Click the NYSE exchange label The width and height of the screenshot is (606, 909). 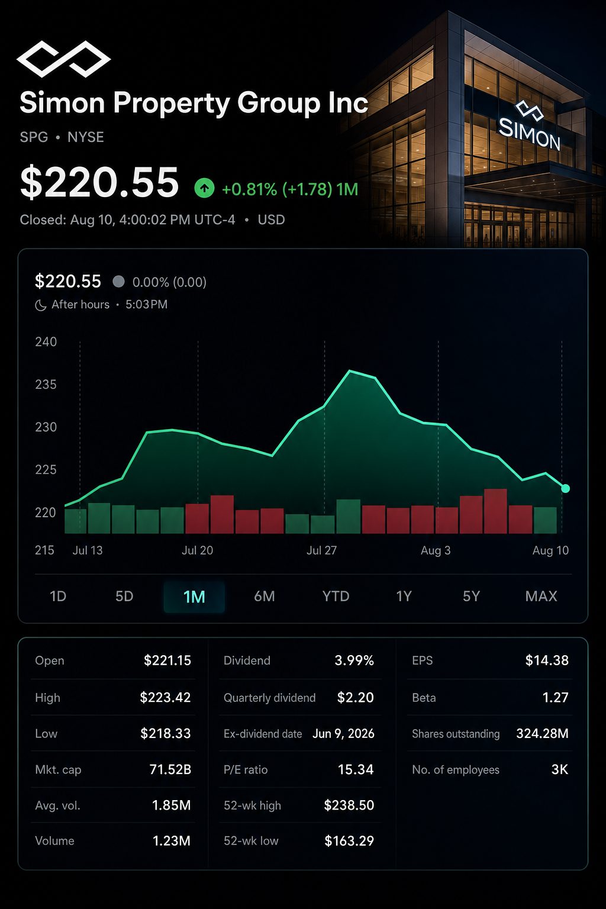pos(86,137)
